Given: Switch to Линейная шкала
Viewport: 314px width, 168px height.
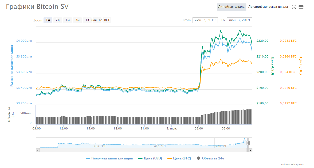Looking at the screenshot, I should tap(231, 7).
